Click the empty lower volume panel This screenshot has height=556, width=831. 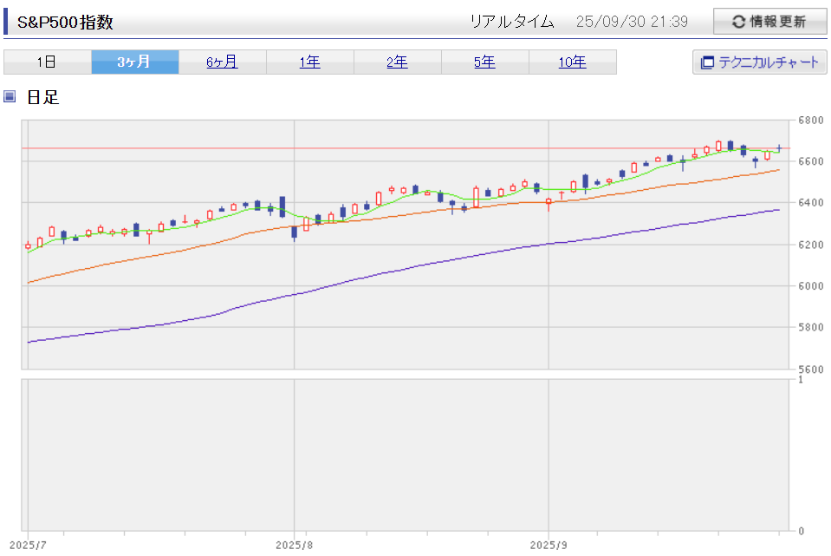pyautogui.click(x=404, y=455)
